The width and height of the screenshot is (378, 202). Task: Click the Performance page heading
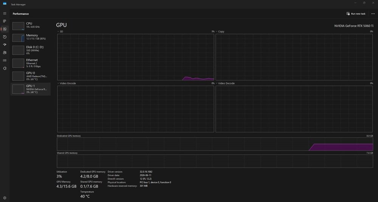coord(21,14)
